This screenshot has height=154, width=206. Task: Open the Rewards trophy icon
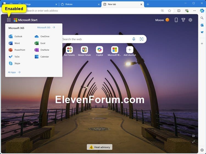point(183,20)
